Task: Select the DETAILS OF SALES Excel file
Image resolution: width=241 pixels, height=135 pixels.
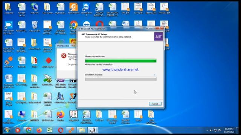Action: point(9,46)
